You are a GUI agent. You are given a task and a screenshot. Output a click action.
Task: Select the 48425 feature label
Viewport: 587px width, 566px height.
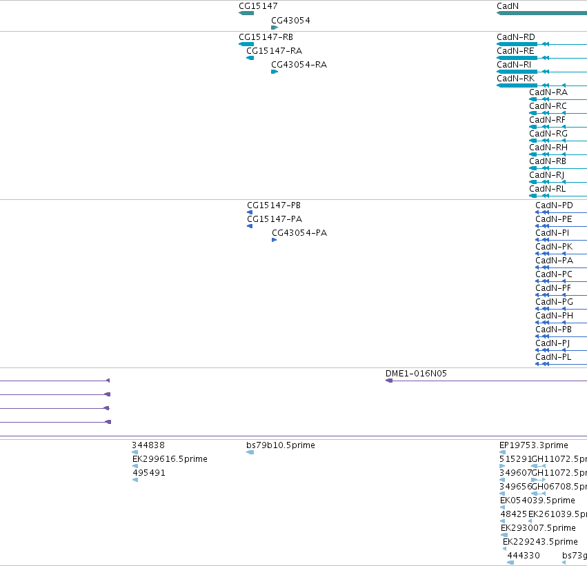pyautogui.click(x=514, y=515)
